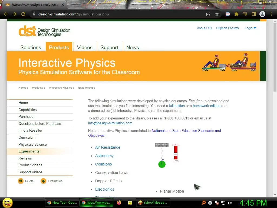Open the Support Forums link
The height and width of the screenshot is (208, 277).
227,28
